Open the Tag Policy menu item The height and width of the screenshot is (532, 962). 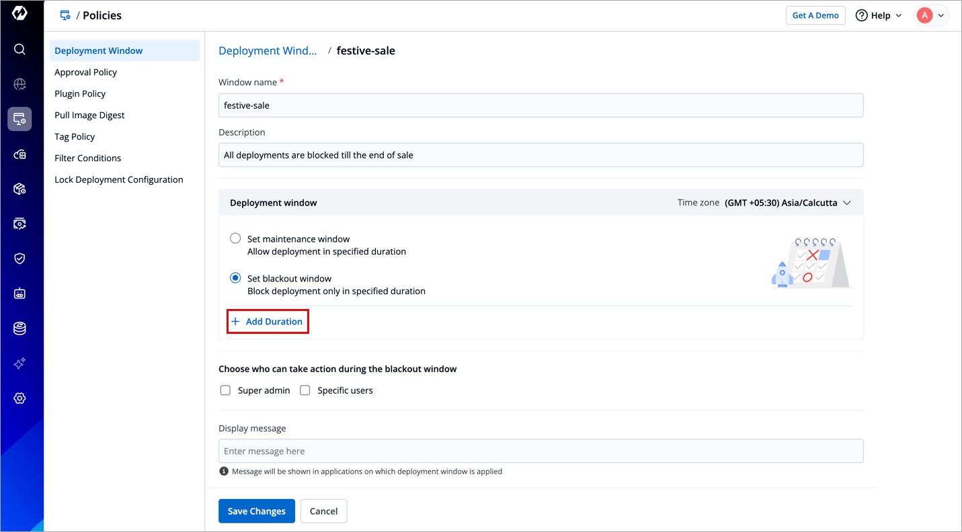pyautogui.click(x=75, y=136)
